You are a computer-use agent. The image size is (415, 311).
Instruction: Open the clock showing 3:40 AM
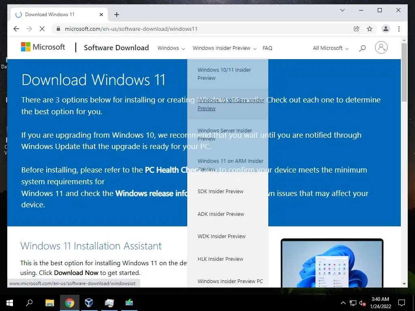[380, 303]
